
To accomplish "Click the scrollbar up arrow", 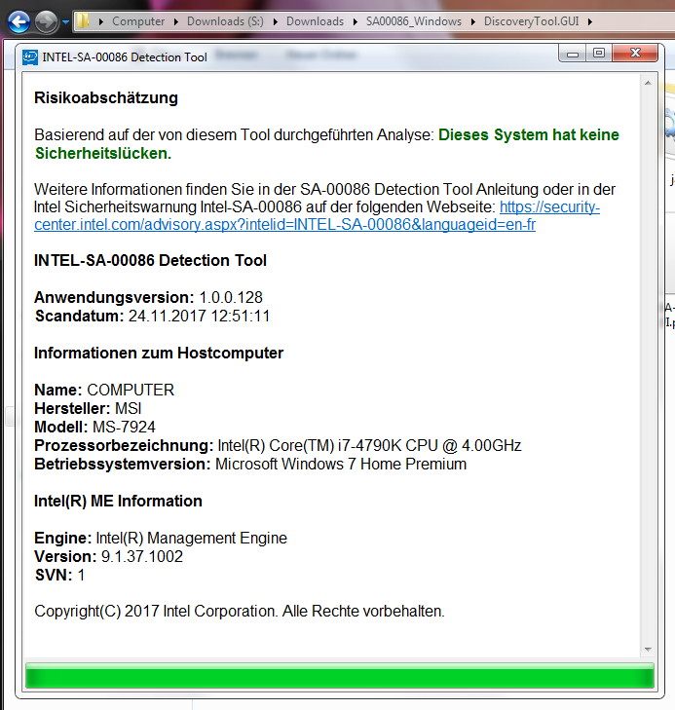I will (x=648, y=83).
